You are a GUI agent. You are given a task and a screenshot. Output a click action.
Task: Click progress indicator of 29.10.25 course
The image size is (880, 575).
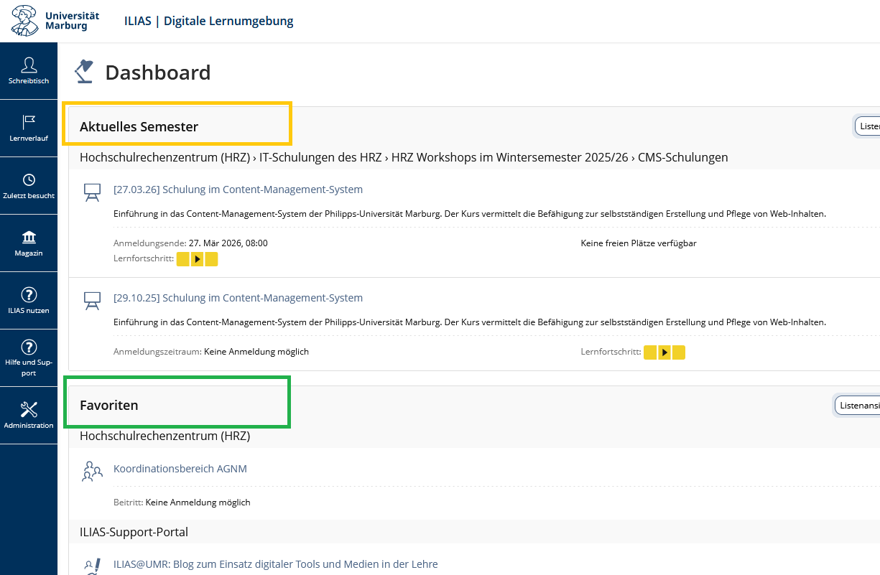click(x=664, y=352)
